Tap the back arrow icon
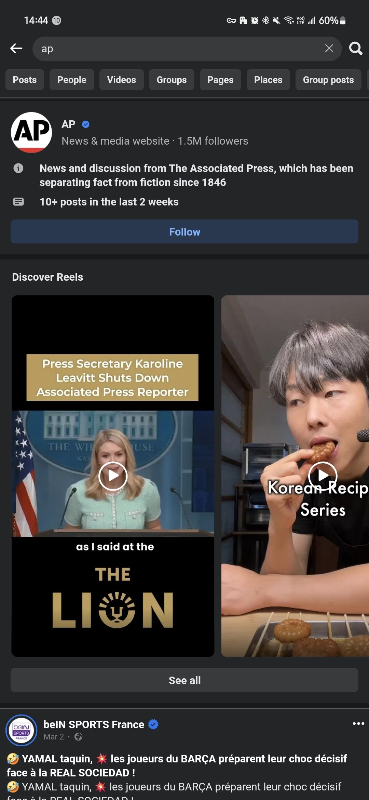Image resolution: width=369 pixels, height=800 pixels. pos(16,48)
